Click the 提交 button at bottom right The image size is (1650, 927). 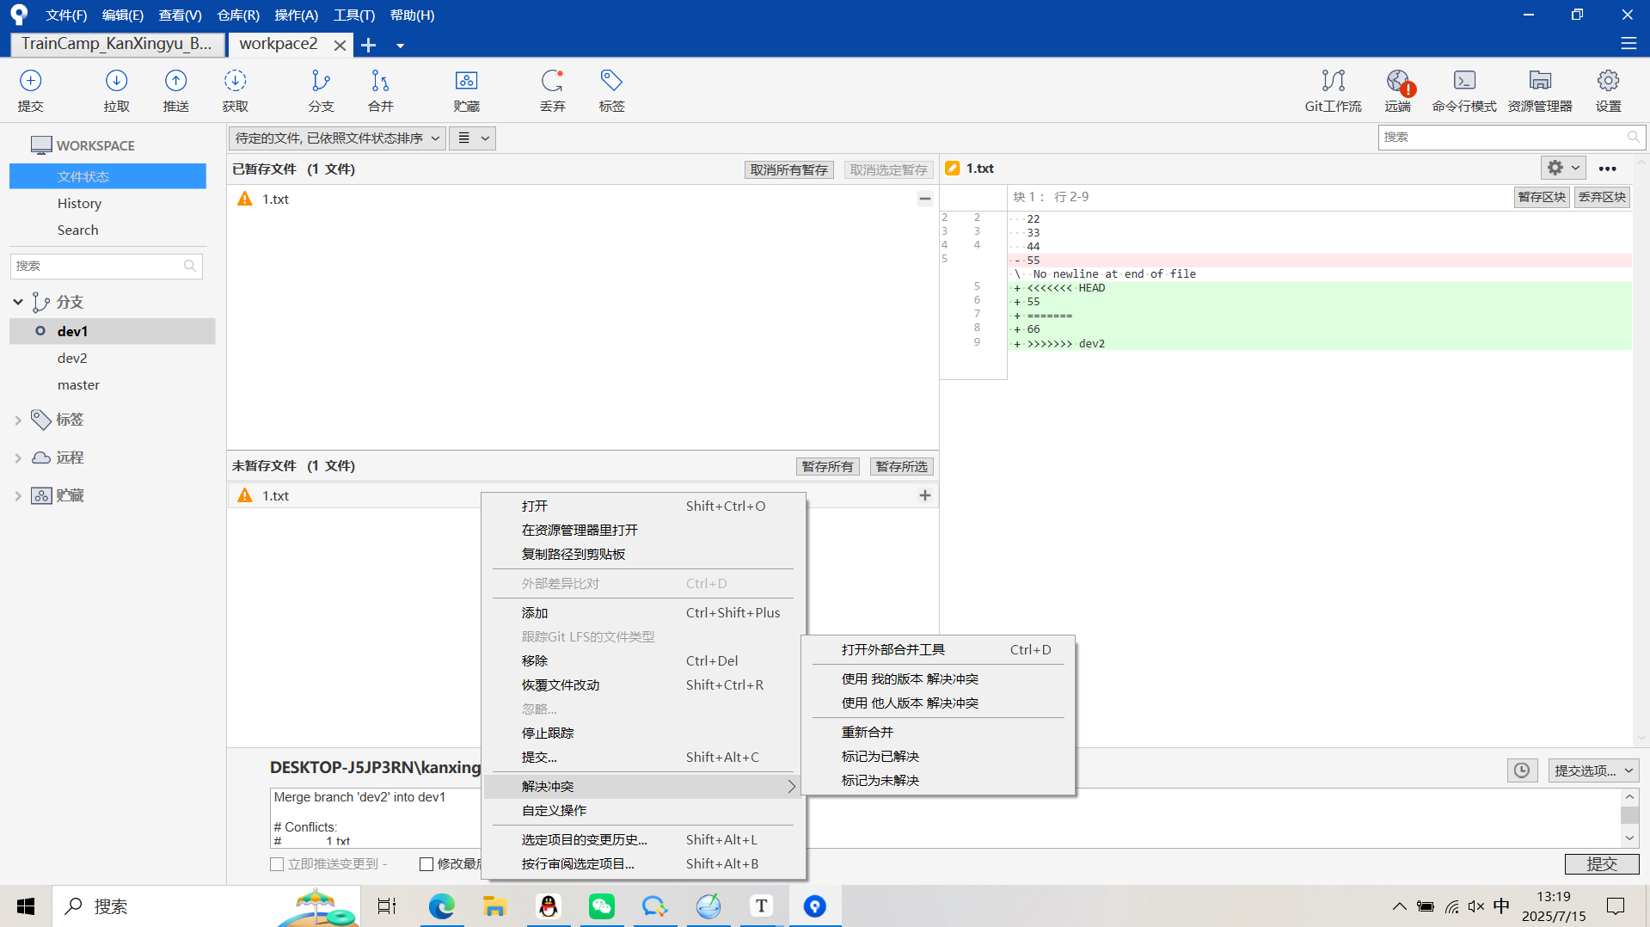tap(1601, 863)
